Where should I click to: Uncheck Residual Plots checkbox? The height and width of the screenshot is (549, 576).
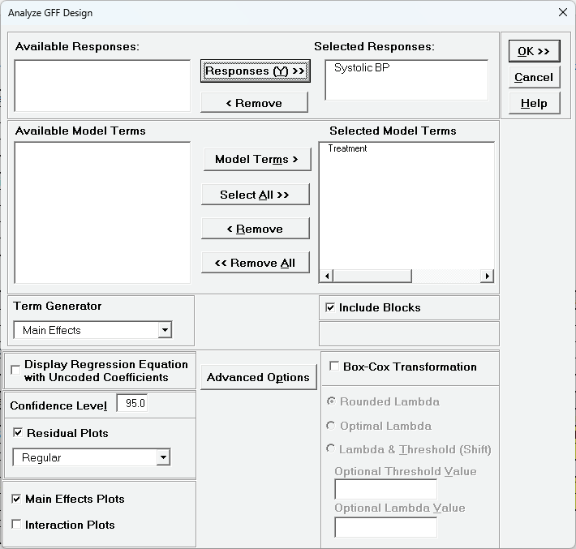18,433
